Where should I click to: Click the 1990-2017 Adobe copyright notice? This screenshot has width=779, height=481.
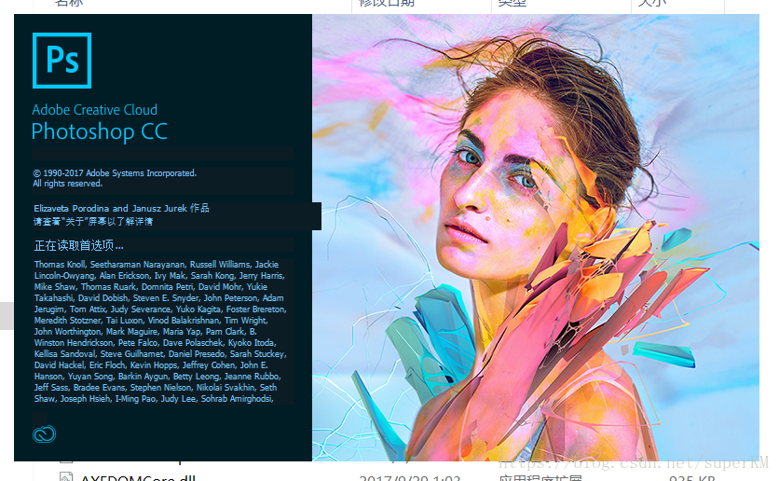tap(115, 178)
